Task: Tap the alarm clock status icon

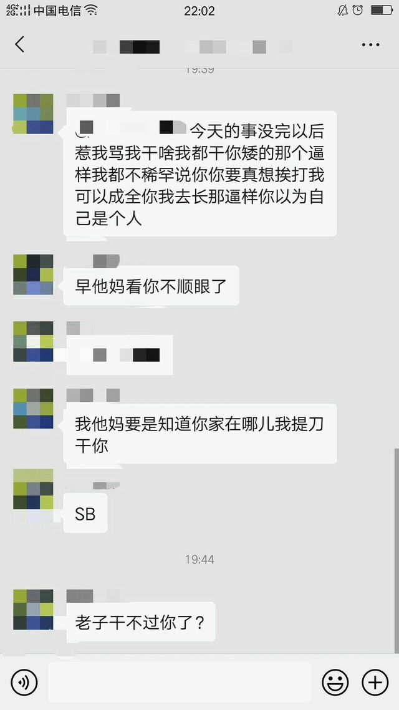Action: [x=358, y=10]
